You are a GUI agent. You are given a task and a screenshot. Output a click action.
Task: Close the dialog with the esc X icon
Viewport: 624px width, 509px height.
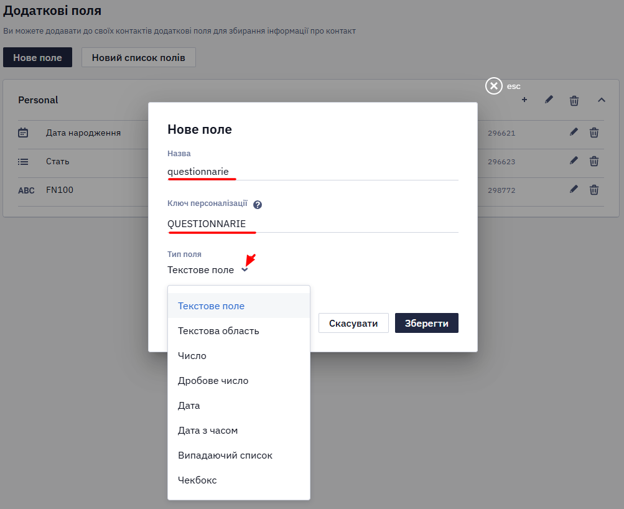pyautogui.click(x=493, y=86)
